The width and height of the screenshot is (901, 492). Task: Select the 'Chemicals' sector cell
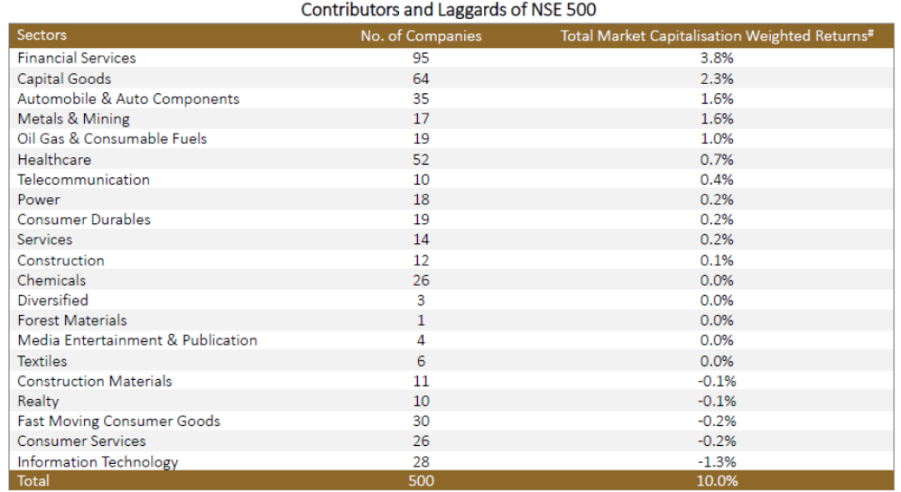point(52,281)
